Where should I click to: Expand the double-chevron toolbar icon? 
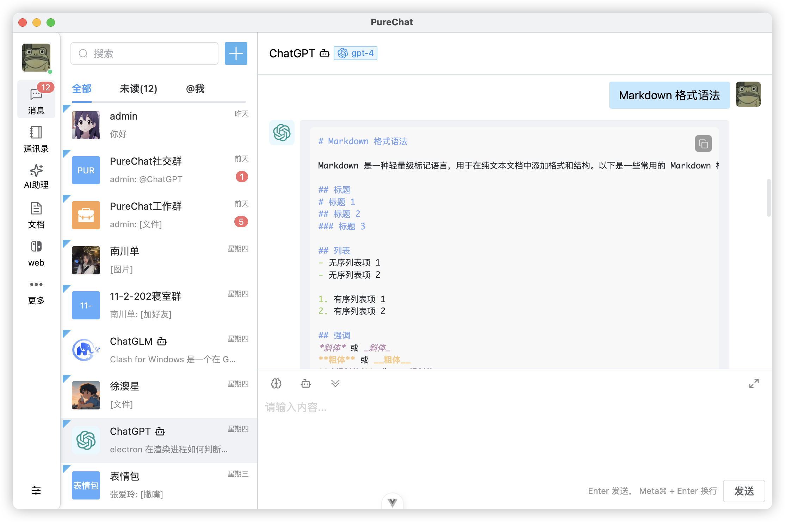point(335,383)
